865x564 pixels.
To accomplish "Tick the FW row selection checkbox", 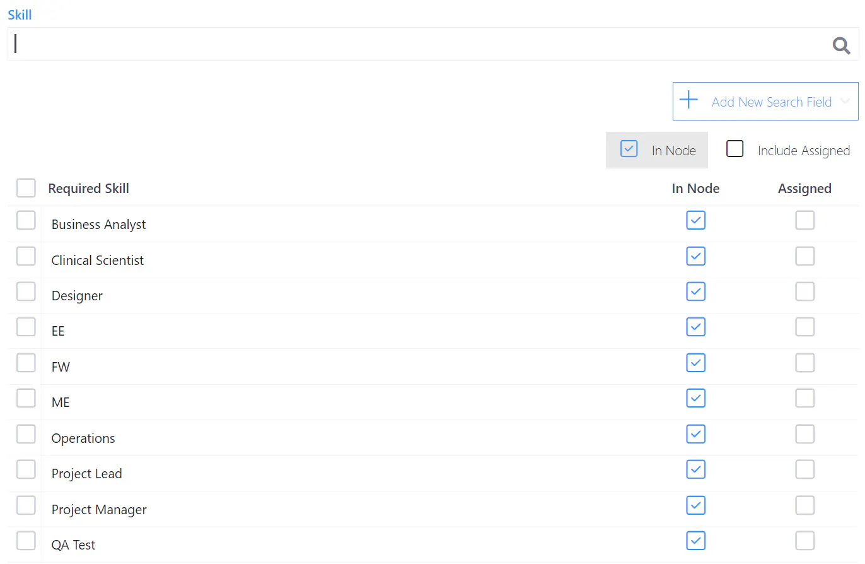I will coord(26,363).
